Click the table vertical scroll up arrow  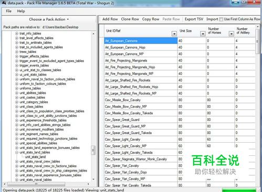point(257,27)
